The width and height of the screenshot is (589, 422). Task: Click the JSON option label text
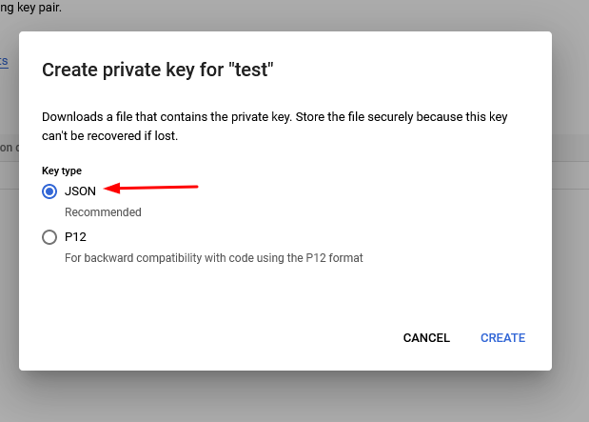point(80,191)
